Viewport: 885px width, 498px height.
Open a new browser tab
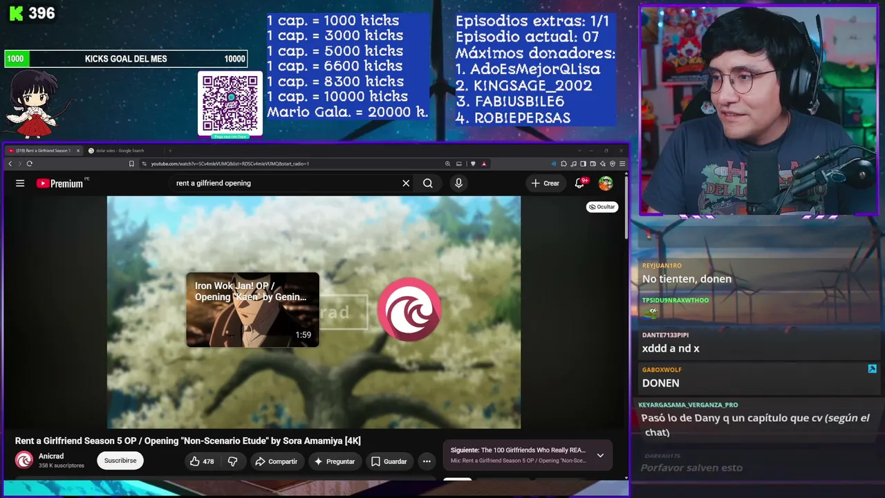(170, 151)
